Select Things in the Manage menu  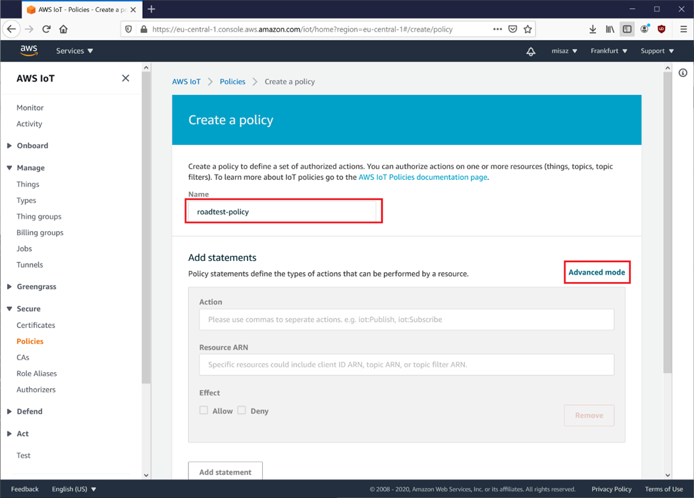[x=28, y=184]
